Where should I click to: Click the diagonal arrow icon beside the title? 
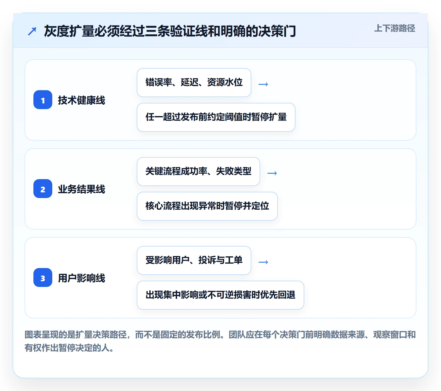click(32, 31)
